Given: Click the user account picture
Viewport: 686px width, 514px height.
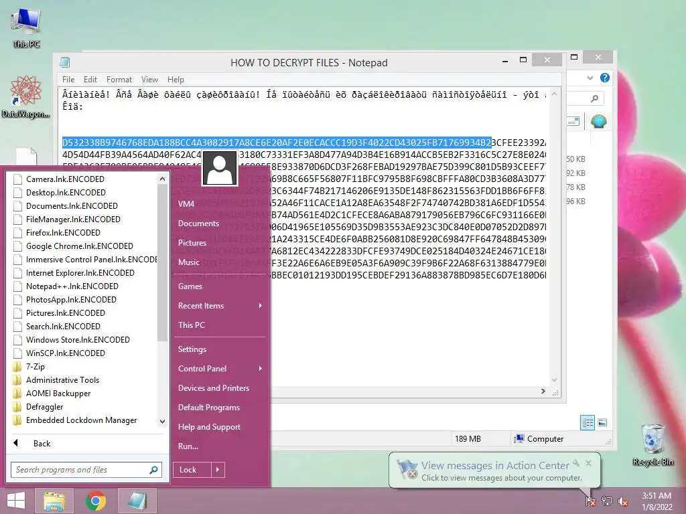Looking at the screenshot, I should pyautogui.click(x=220, y=168).
